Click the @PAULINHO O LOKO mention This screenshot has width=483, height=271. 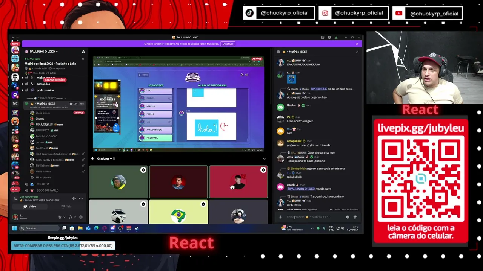pyautogui.click(x=301, y=189)
